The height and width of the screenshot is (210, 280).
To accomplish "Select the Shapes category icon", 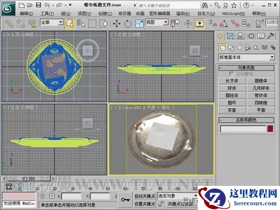I will (x=231, y=48).
